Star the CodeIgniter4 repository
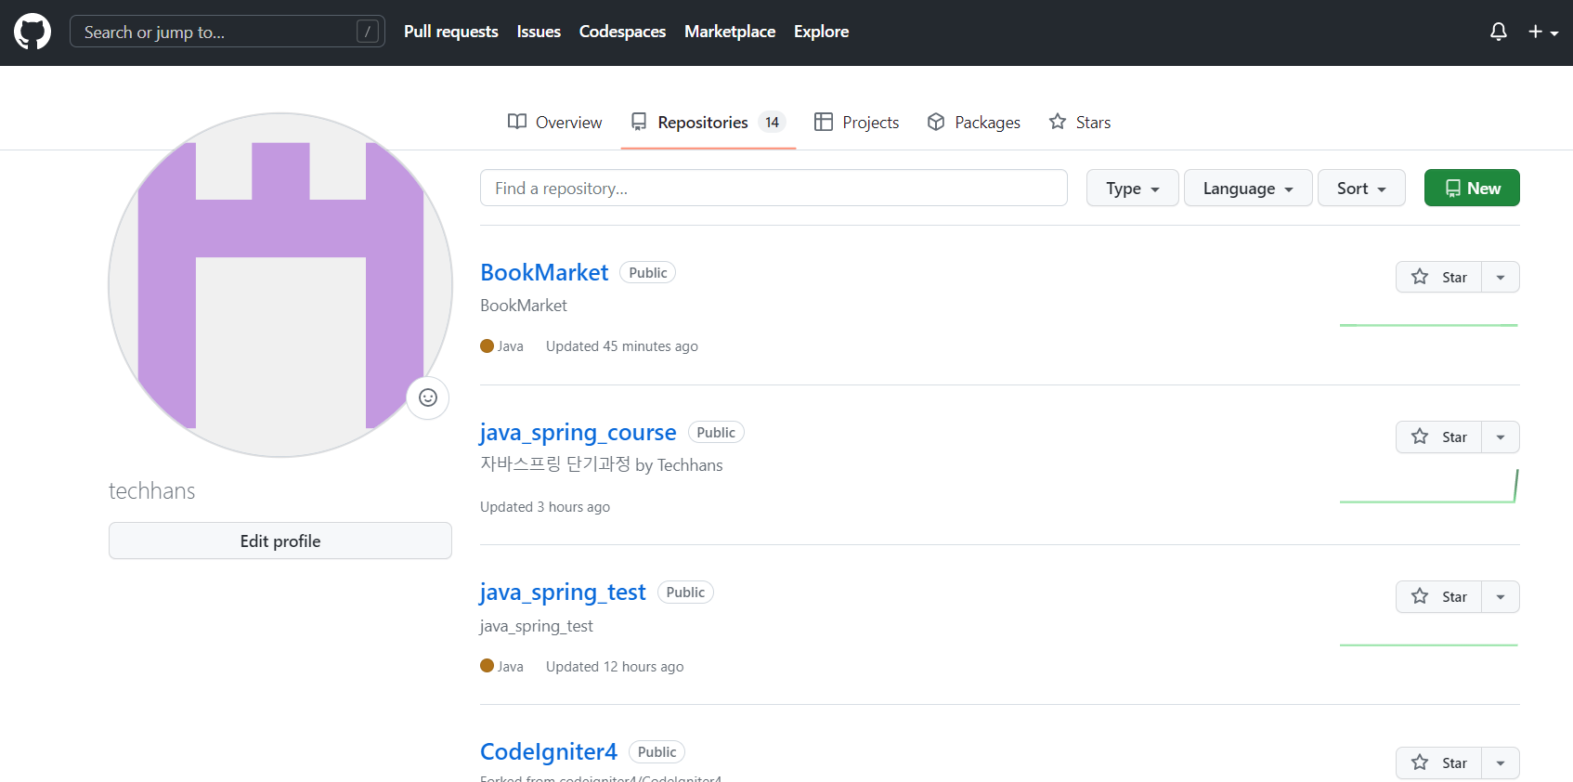The height and width of the screenshot is (782, 1573). [x=1438, y=762]
